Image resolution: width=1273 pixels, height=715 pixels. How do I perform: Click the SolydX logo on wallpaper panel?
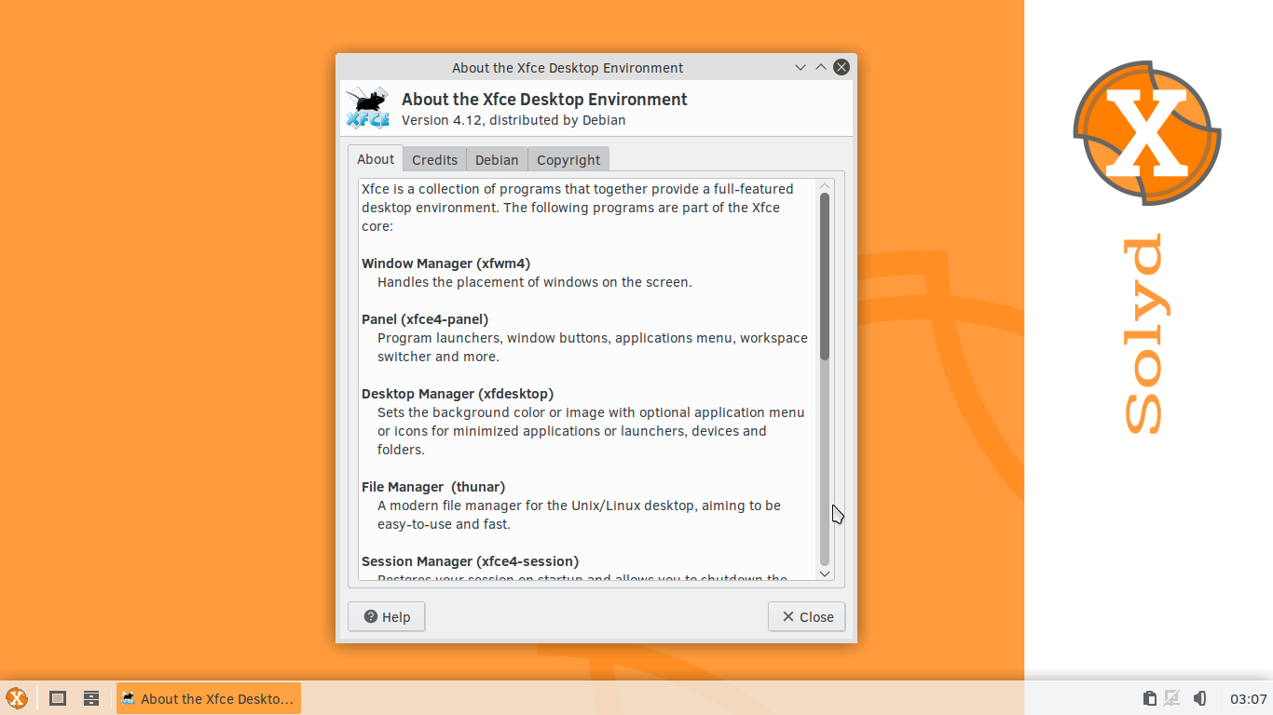click(x=1147, y=133)
